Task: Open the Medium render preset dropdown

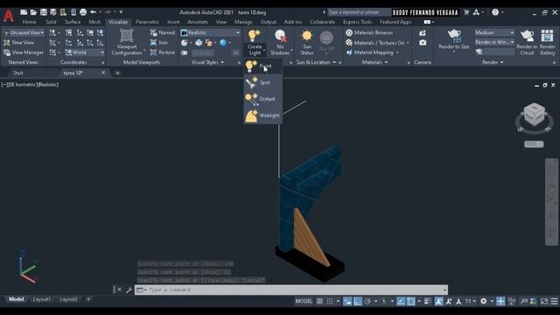Action: [494, 32]
